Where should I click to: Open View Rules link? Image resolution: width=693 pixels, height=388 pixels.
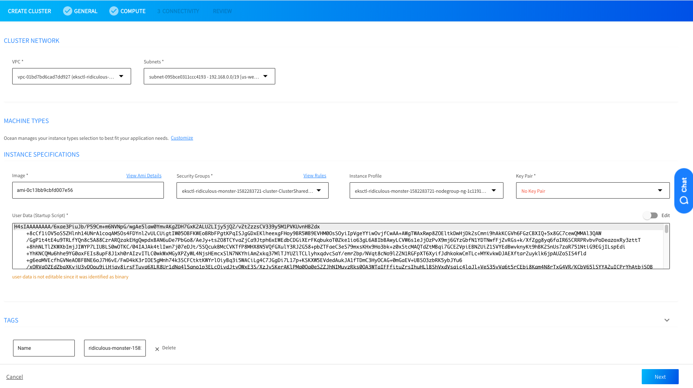point(314,176)
